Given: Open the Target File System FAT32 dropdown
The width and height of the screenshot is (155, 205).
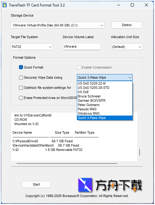Looking at the screenshot, I should tap(32, 47).
